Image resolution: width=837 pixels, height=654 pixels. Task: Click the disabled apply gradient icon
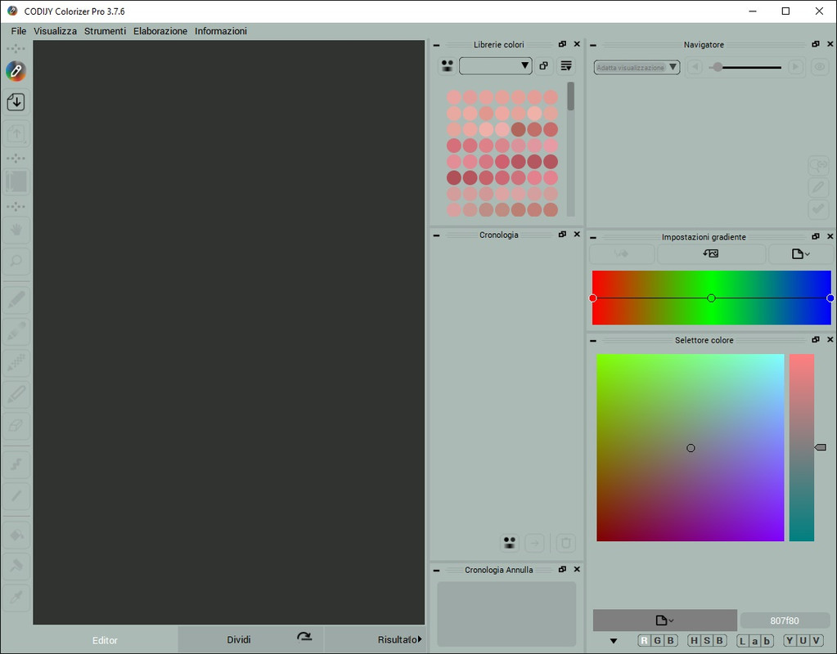click(x=622, y=254)
